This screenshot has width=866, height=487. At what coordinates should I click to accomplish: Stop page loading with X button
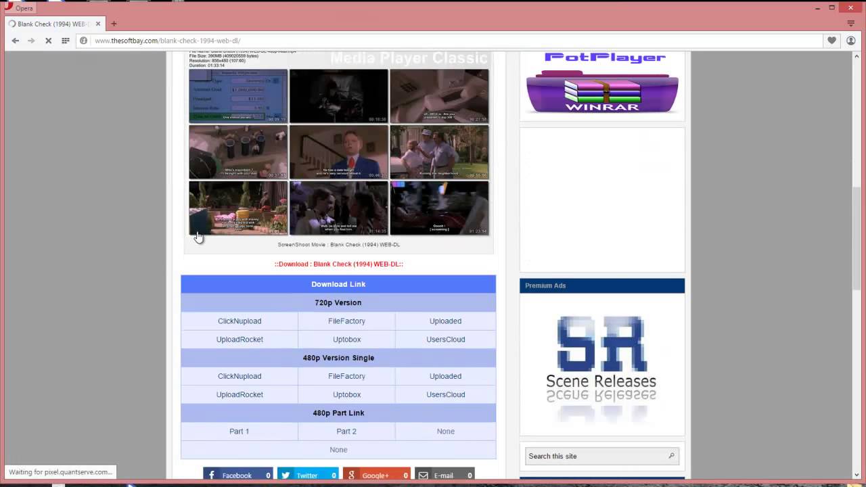[x=48, y=41]
